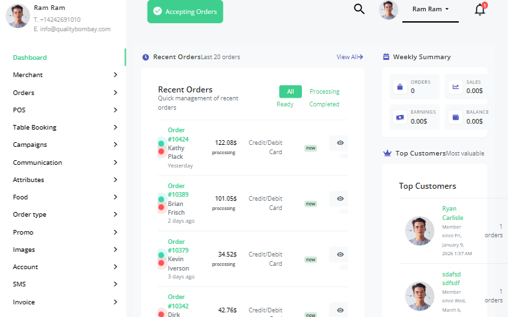The image size is (508, 317).
Task: Open the notification bell
Action: [480, 9]
